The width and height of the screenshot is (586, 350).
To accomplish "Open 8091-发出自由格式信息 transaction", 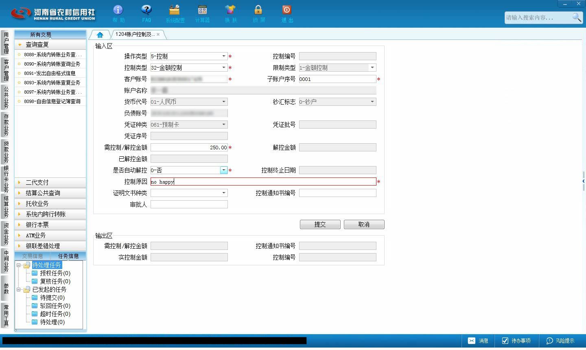I will pyautogui.click(x=50, y=73).
